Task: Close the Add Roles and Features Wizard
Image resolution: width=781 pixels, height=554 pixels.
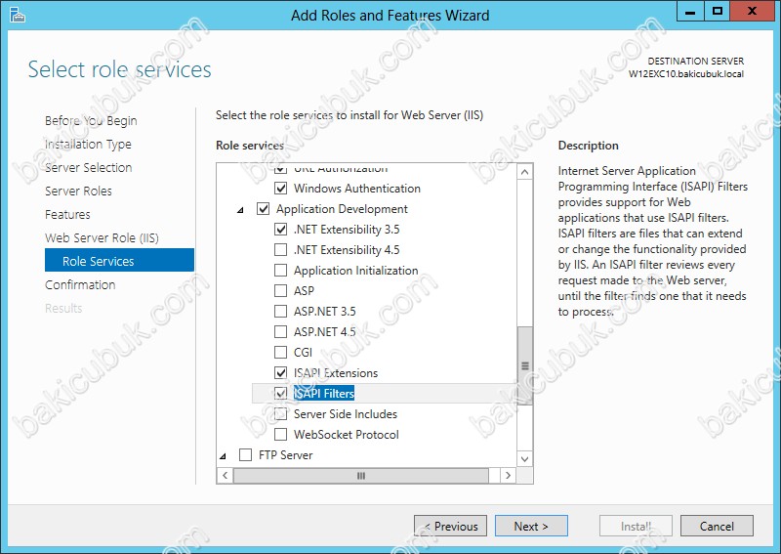Action: coord(752,11)
